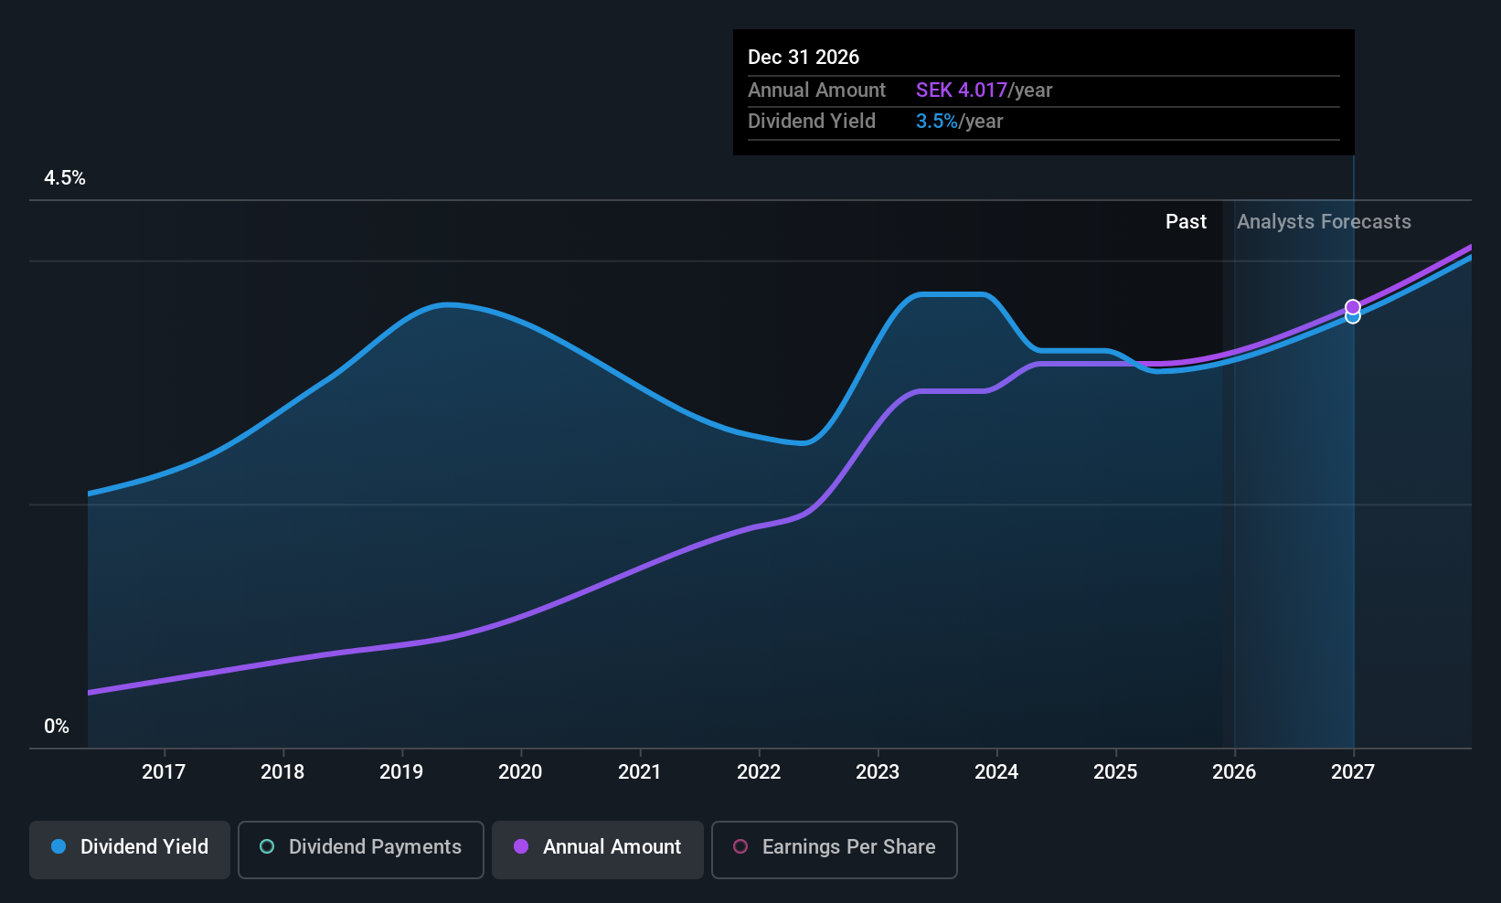Click the pink Earnings Per Share circle icon
The image size is (1501, 903).
click(740, 846)
